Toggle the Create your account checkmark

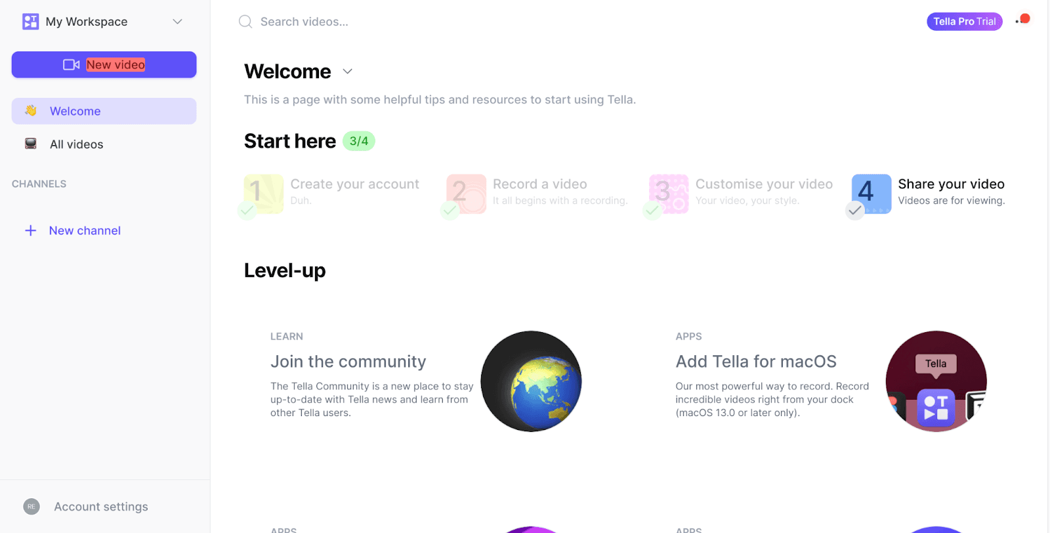(x=247, y=211)
